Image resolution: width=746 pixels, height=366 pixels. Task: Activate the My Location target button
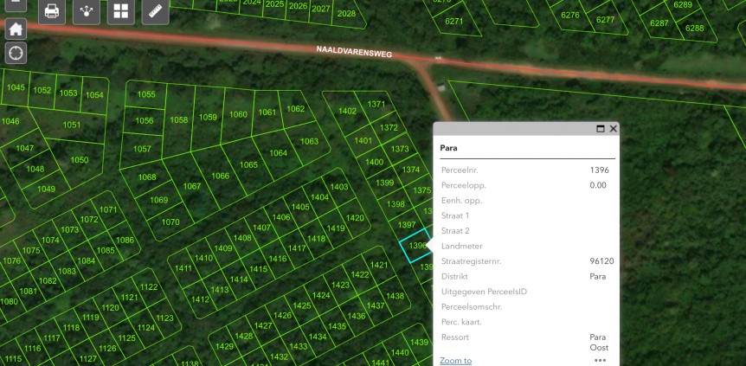click(x=16, y=53)
